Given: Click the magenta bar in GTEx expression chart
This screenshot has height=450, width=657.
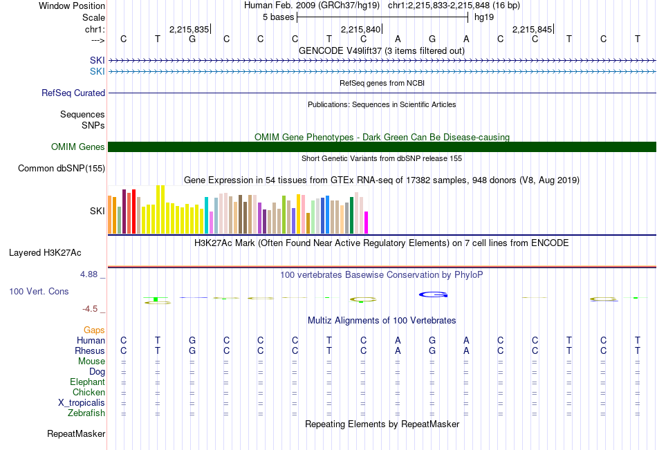Looking at the screenshot, I should point(367,223).
